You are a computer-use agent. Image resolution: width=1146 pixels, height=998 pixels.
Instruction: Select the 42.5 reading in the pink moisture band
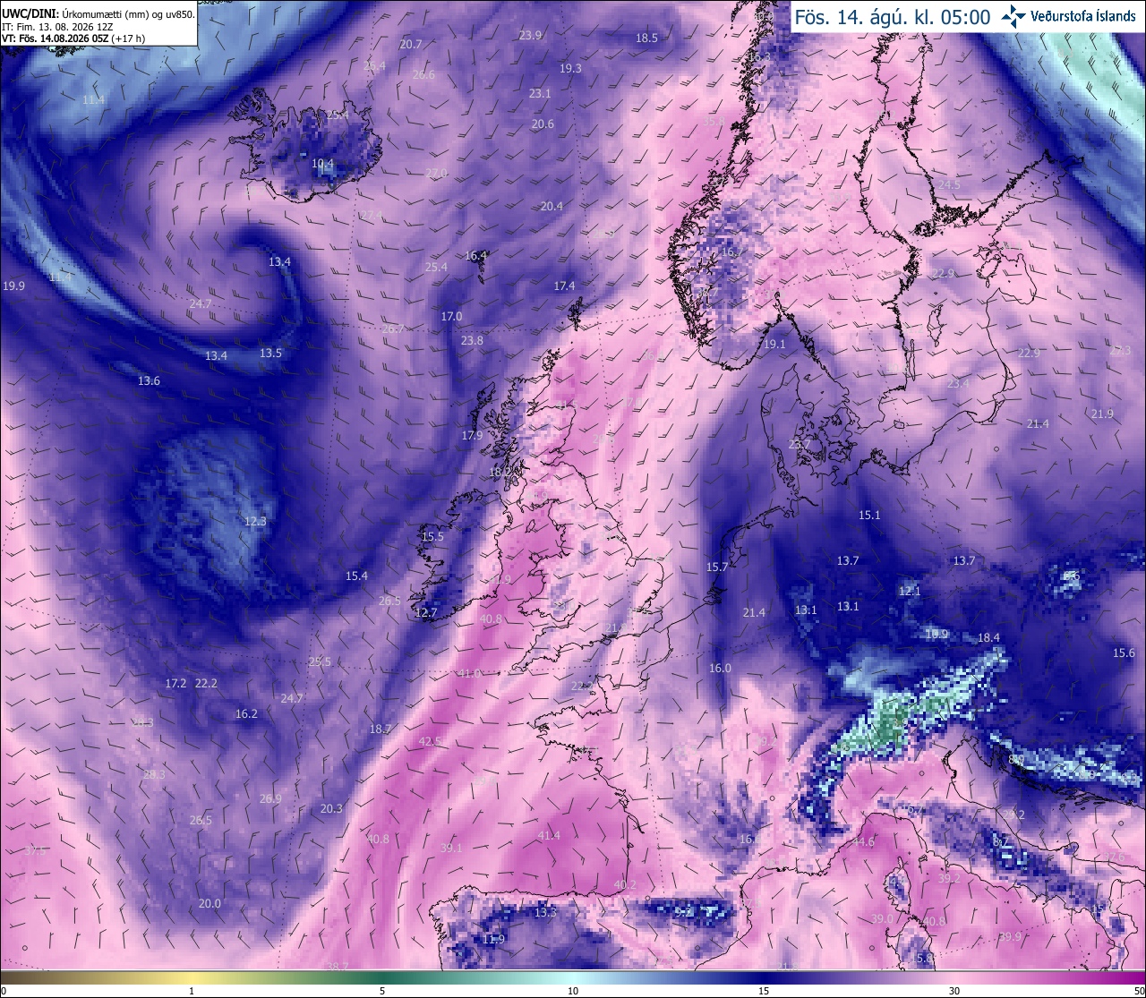(430, 742)
